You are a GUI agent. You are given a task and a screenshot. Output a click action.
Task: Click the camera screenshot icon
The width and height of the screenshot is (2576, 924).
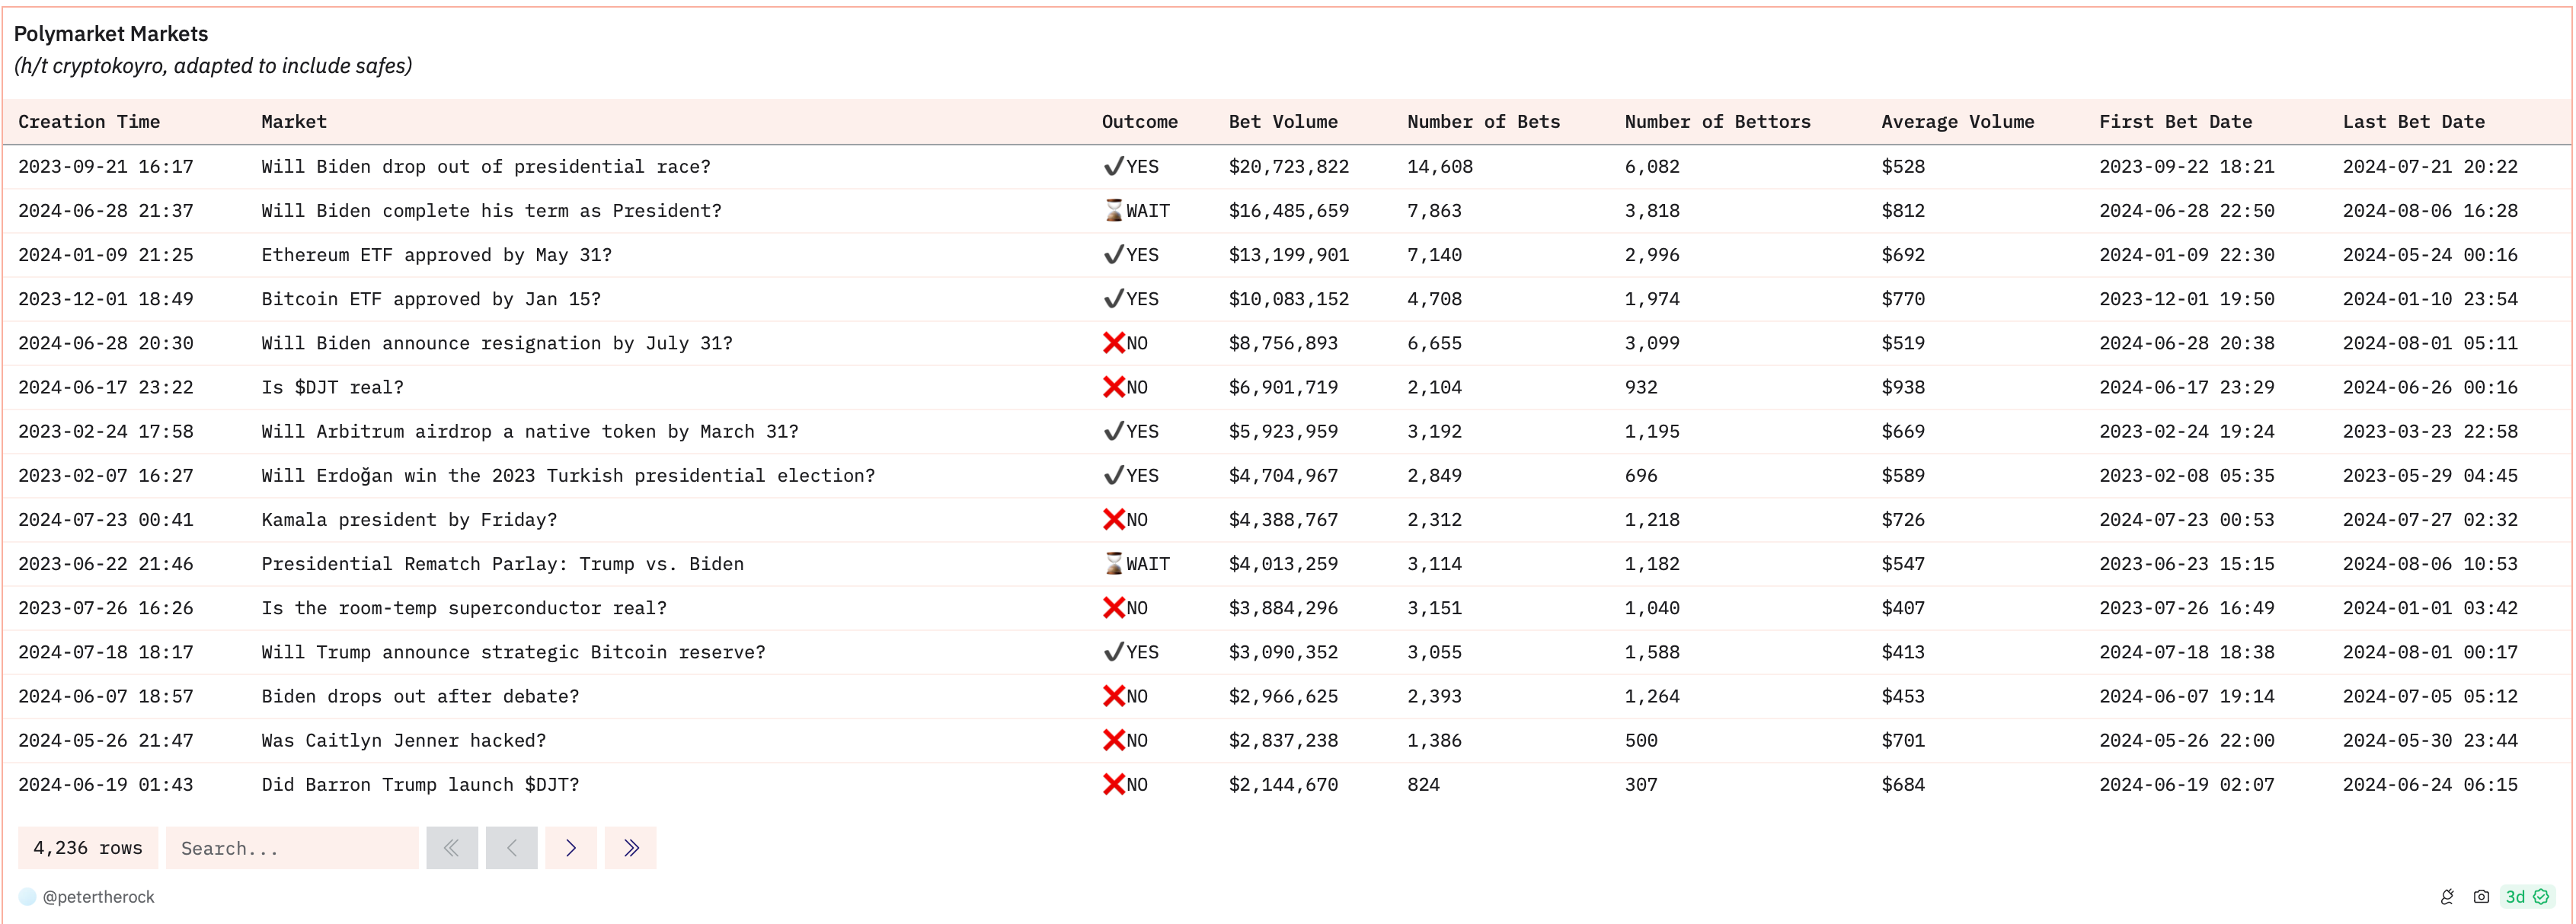(x=2481, y=897)
